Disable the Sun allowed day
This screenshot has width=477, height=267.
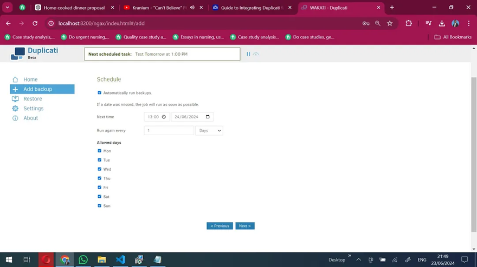[x=99, y=206]
